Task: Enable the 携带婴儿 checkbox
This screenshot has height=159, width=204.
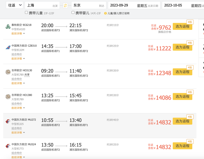Action: click(73, 12)
